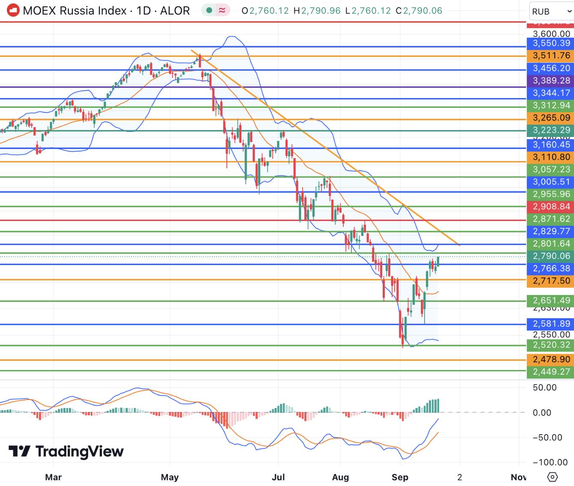The height and width of the screenshot is (486, 574).
Task: Click the 50.00 indicator axis value
Action: (x=545, y=388)
